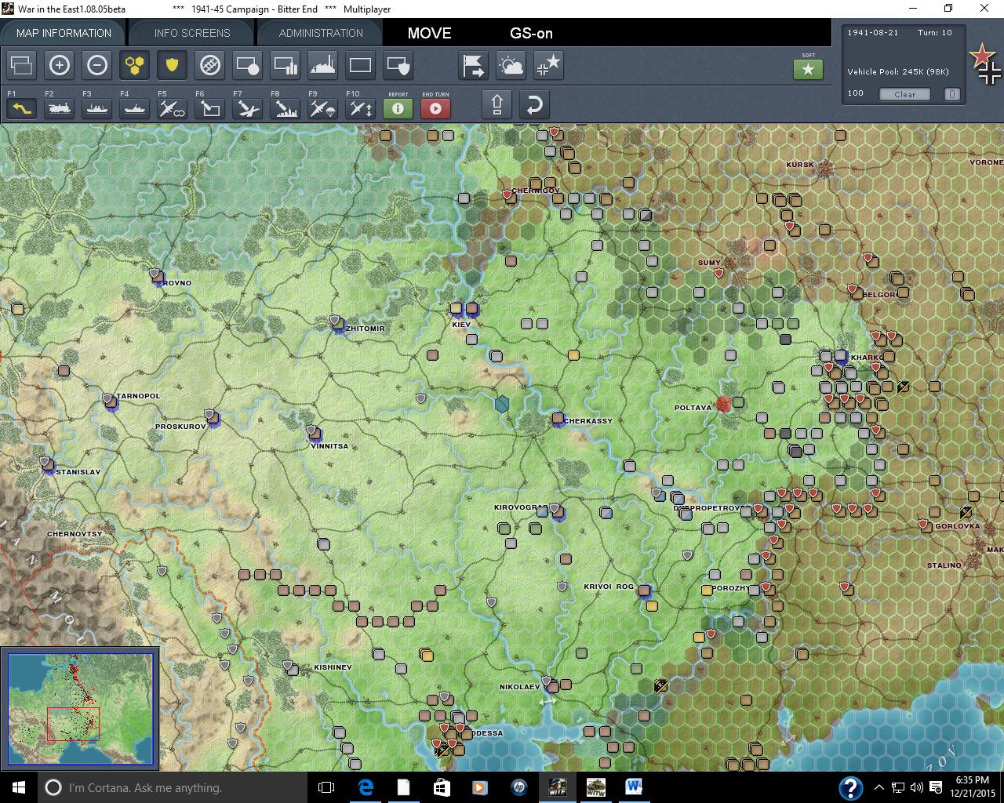1004x803 pixels.
Task: Click the red END TURN button
Action: tap(435, 108)
